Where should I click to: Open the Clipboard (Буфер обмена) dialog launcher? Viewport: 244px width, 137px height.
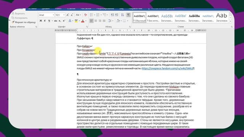pos(36,27)
